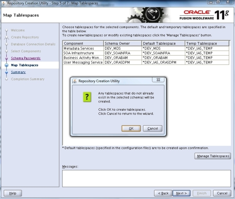Click the DEV_ORASDPM schema owner cell
This screenshot has width=235, height=199.
122,62
